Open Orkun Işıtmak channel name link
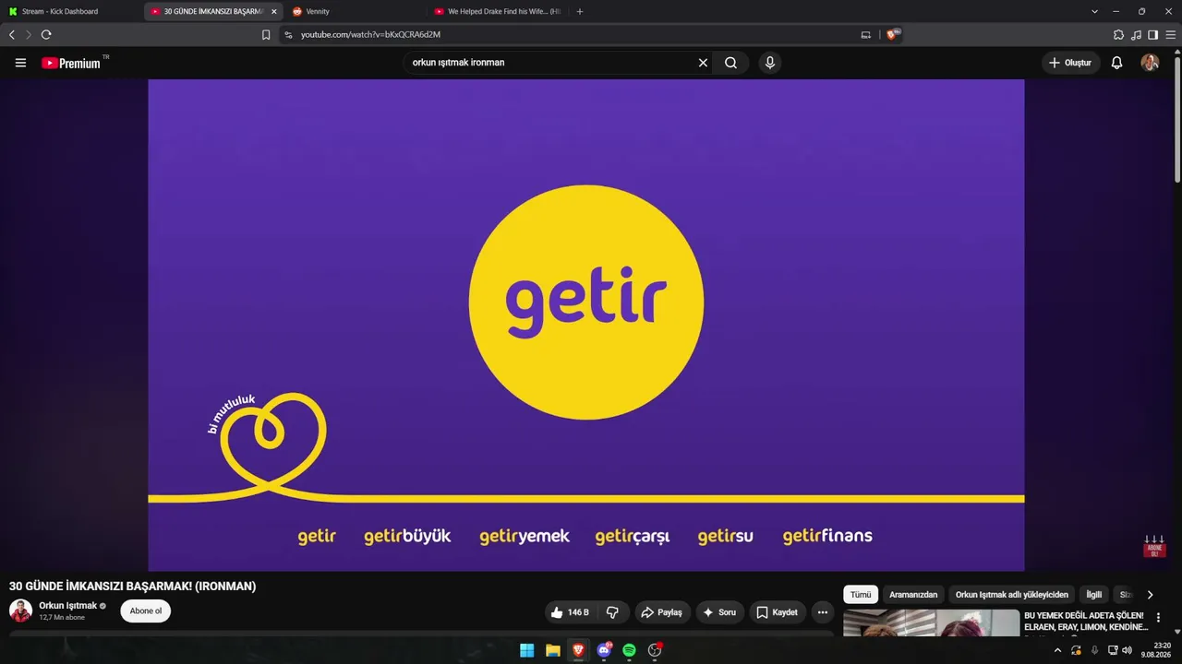The width and height of the screenshot is (1182, 664). (67, 606)
